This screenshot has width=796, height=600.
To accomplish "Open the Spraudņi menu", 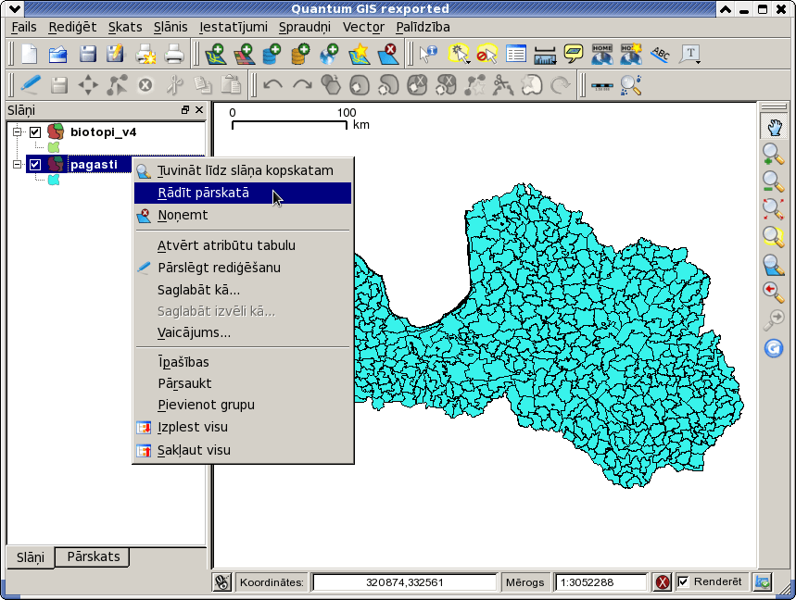I will [305, 27].
